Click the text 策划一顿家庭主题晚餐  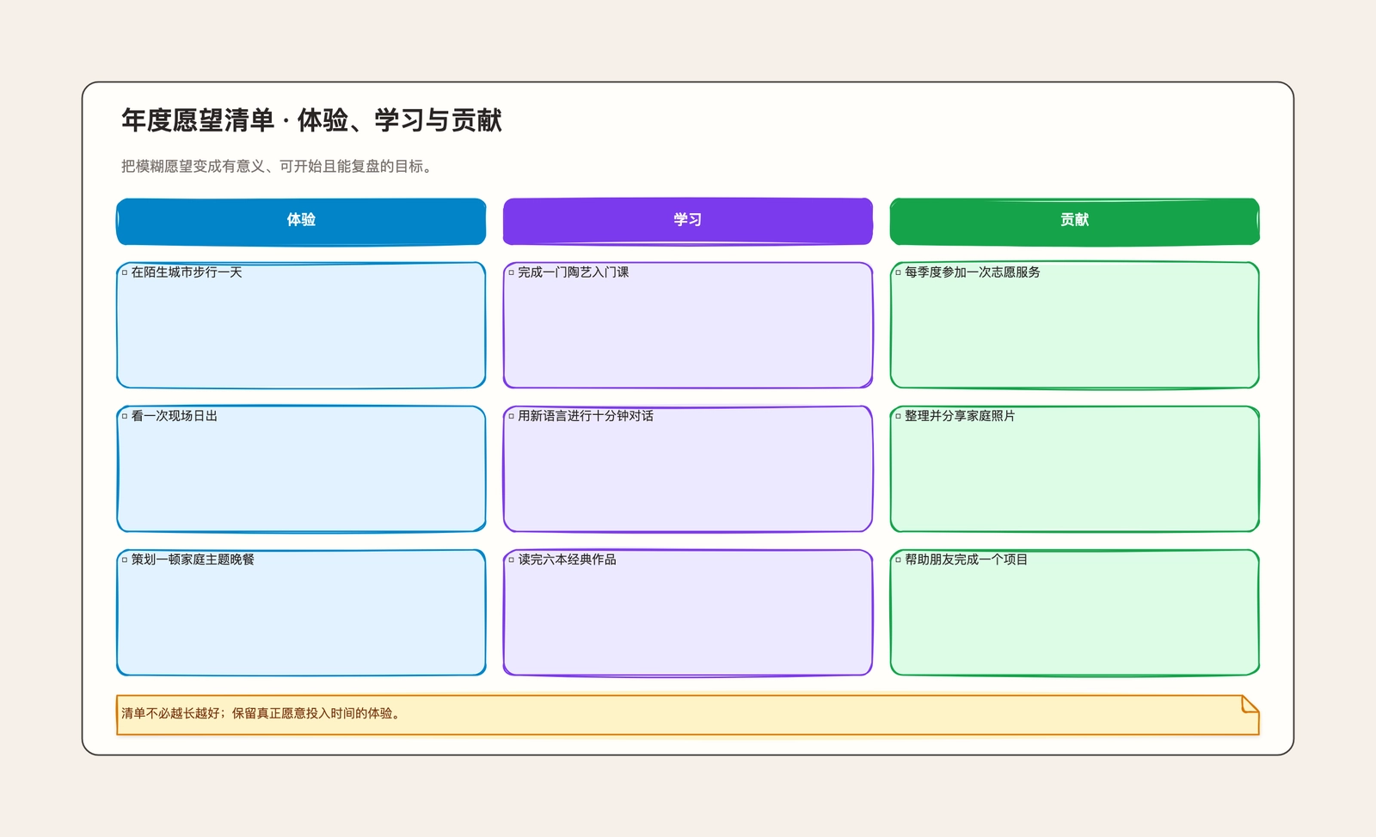coord(193,559)
